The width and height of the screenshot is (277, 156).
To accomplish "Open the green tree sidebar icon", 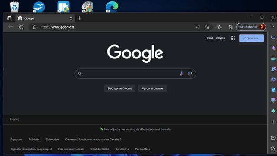I will [273, 111].
